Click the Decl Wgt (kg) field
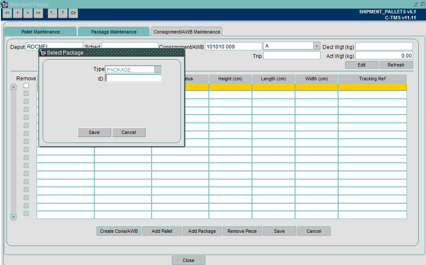The width and height of the screenshot is (426, 265). tap(384, 46)
